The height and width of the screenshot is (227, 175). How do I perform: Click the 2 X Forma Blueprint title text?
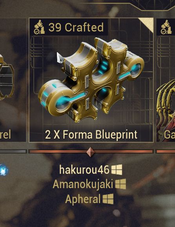(x=91, y=135)
